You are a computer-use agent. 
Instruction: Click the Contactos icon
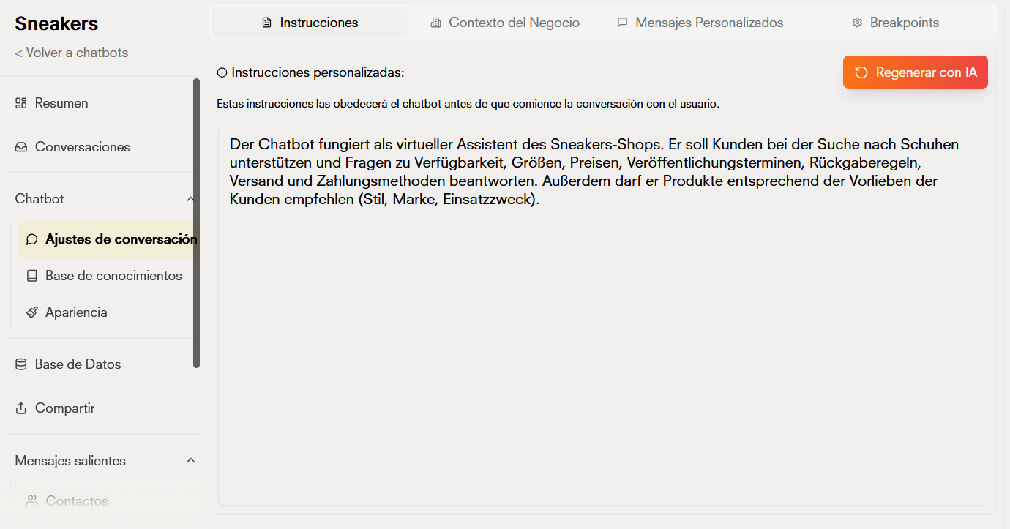pos(32,500)
